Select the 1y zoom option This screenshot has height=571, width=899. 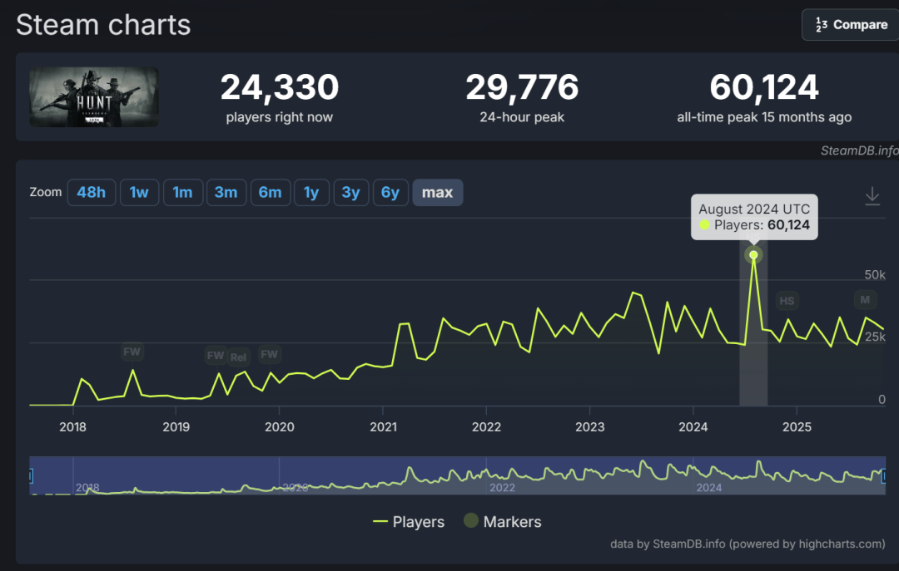click(310, 193)
